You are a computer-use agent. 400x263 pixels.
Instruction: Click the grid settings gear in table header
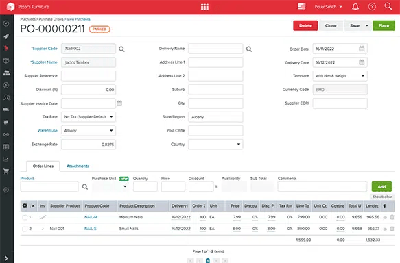25,205
